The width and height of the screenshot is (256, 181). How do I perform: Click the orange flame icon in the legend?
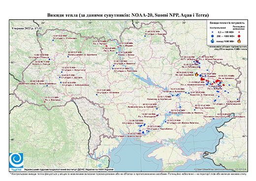pos(239,41)
